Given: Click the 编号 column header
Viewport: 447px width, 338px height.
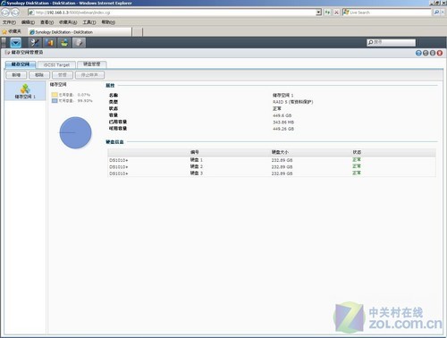Looking at the screenshot, I should [x=195, y=152].
